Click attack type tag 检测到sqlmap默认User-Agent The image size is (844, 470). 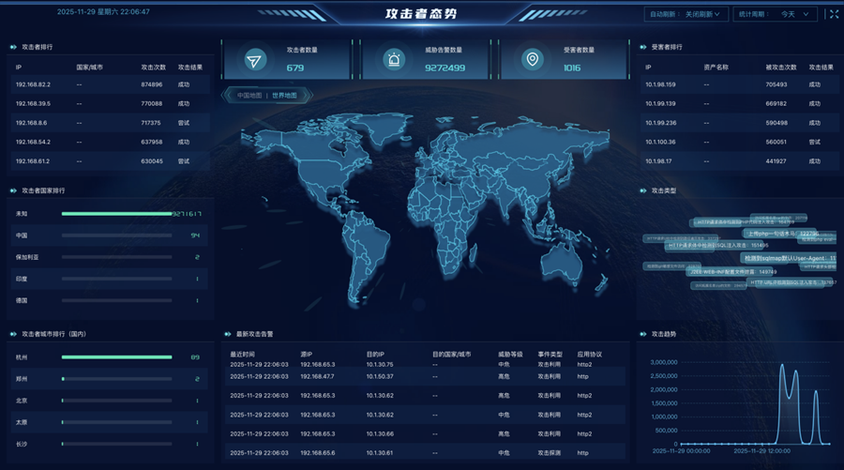789,258
